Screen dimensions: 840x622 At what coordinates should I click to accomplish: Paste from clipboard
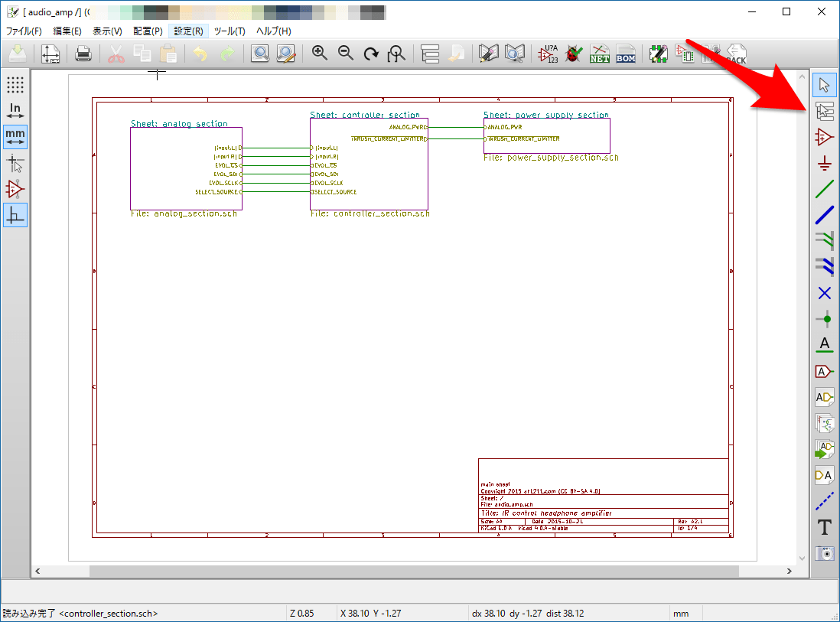(x=168, y=54)
